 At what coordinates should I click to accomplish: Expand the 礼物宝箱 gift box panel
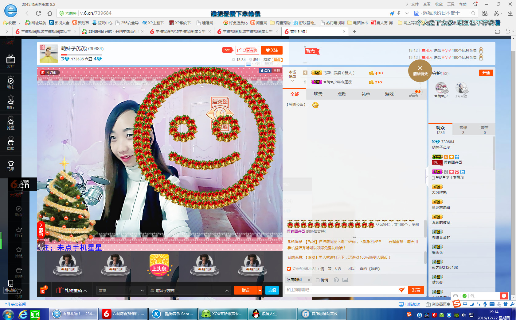pyautogui.click(x=72, y=290)
